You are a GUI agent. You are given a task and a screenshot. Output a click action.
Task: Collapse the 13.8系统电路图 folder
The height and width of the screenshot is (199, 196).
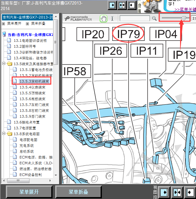[4, 134]
